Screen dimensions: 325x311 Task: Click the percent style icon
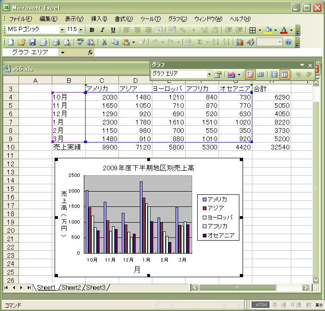tap(182, 30)
